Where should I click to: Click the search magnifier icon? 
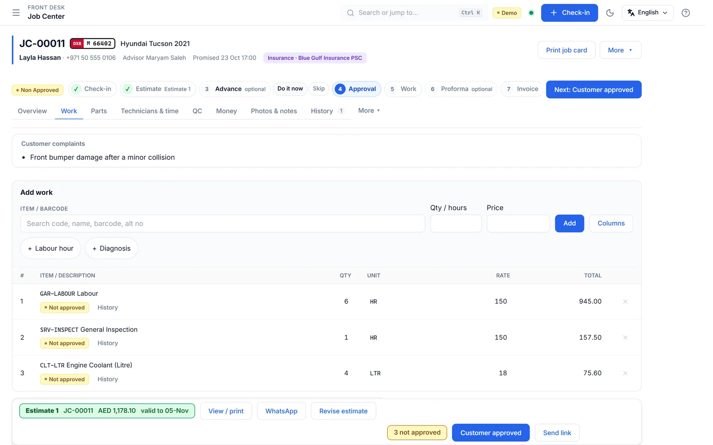(351, 13)
